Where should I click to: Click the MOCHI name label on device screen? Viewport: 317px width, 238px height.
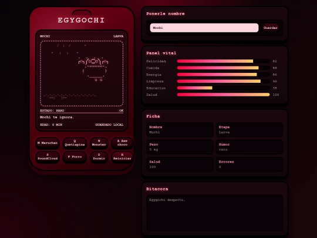[45, 36]
